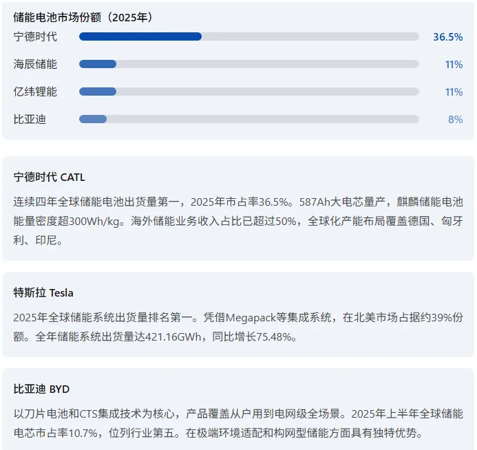Screen dimensions: 477x450
Task: Click the BYD blade battery description paragraph
Action: coord(238,424)
